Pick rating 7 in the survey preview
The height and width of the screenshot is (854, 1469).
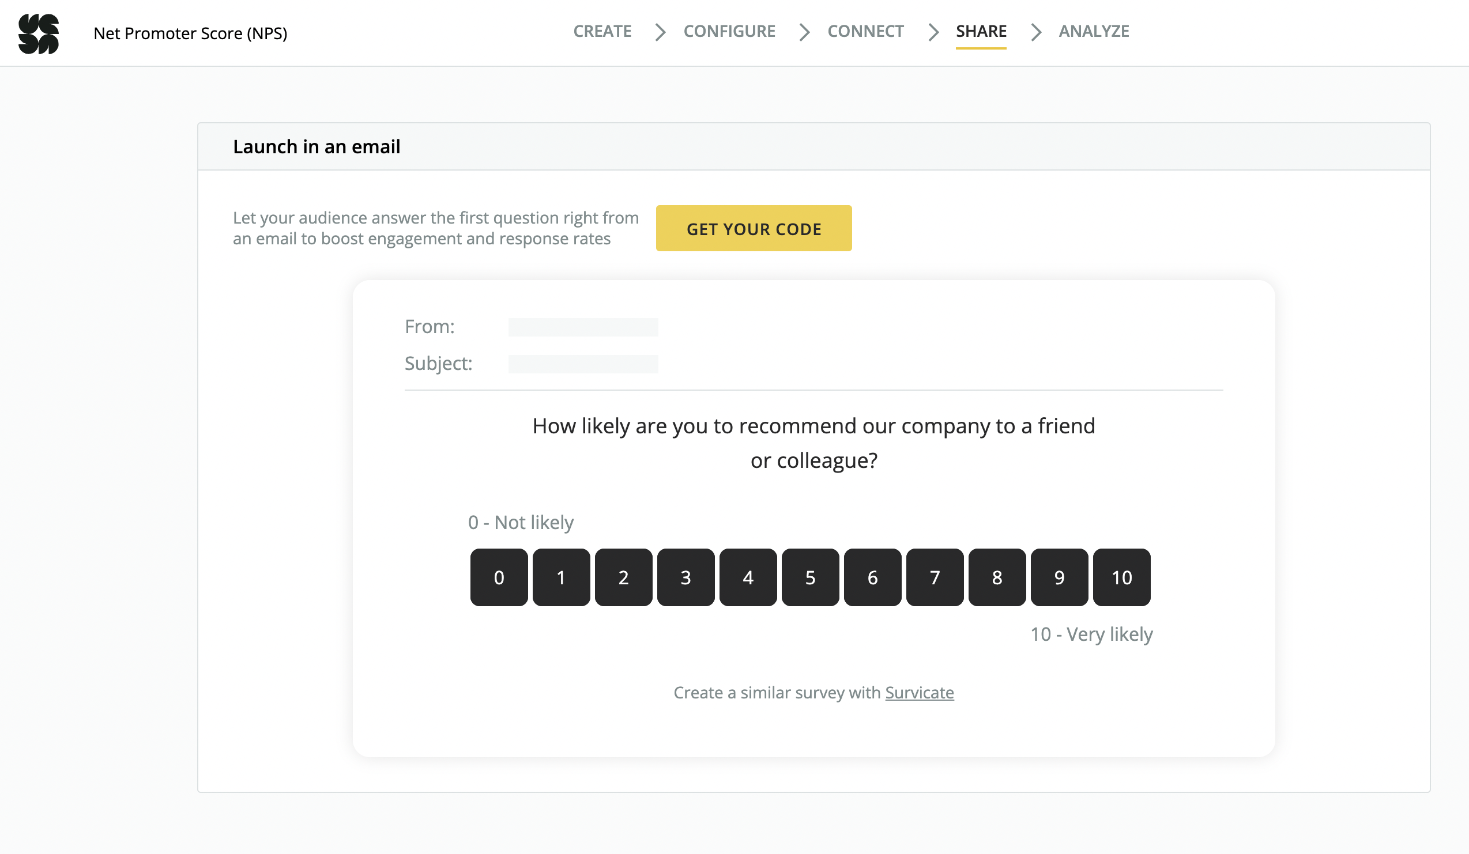click(935, 577)
